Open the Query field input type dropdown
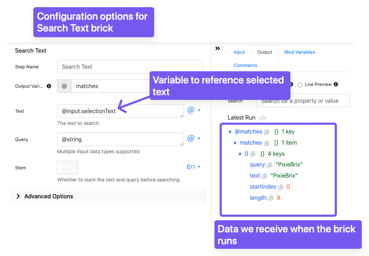 194,138
